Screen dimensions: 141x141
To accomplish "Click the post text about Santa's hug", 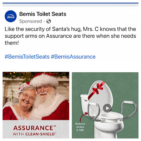I will [x=70, y=36].
